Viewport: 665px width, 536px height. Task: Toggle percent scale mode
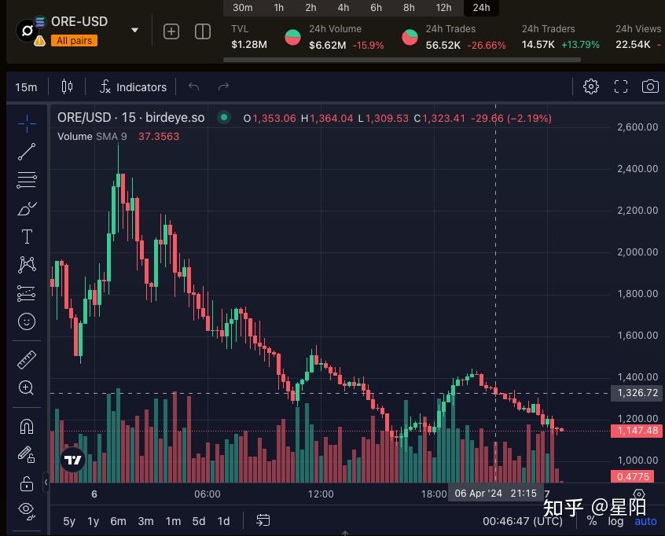(x=592, y=521)
